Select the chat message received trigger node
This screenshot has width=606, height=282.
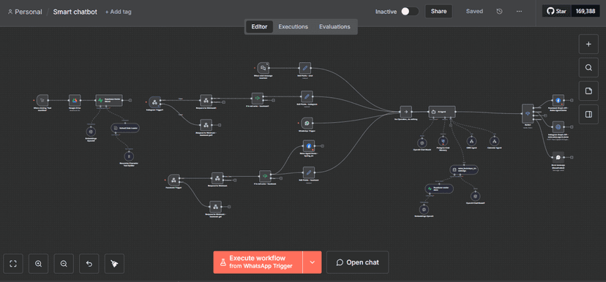(x=263, y=68)
